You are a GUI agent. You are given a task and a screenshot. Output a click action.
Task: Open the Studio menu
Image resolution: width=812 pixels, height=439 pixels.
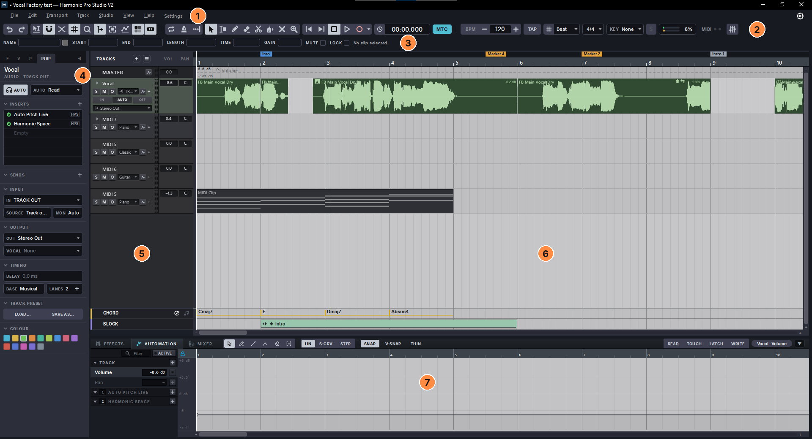pos(106,15)
